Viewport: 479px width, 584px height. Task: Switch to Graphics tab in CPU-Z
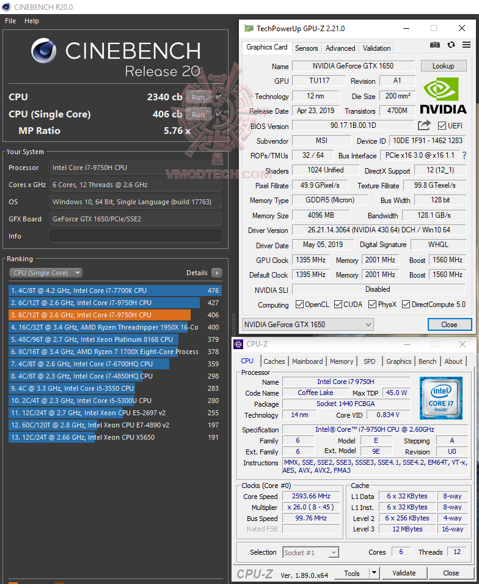click(398, 361)
